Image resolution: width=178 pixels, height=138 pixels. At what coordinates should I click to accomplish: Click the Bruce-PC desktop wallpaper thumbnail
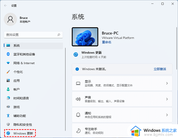(x=85, y=37)
